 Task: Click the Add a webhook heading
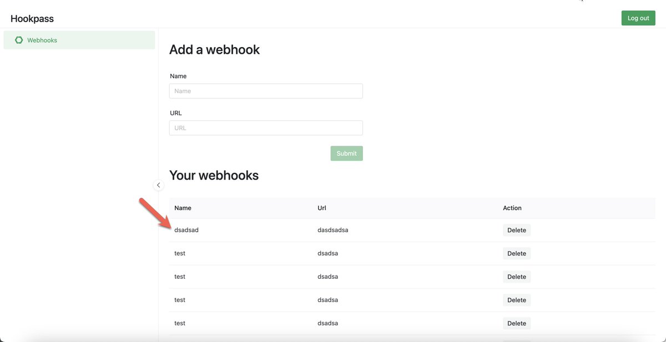214,49
